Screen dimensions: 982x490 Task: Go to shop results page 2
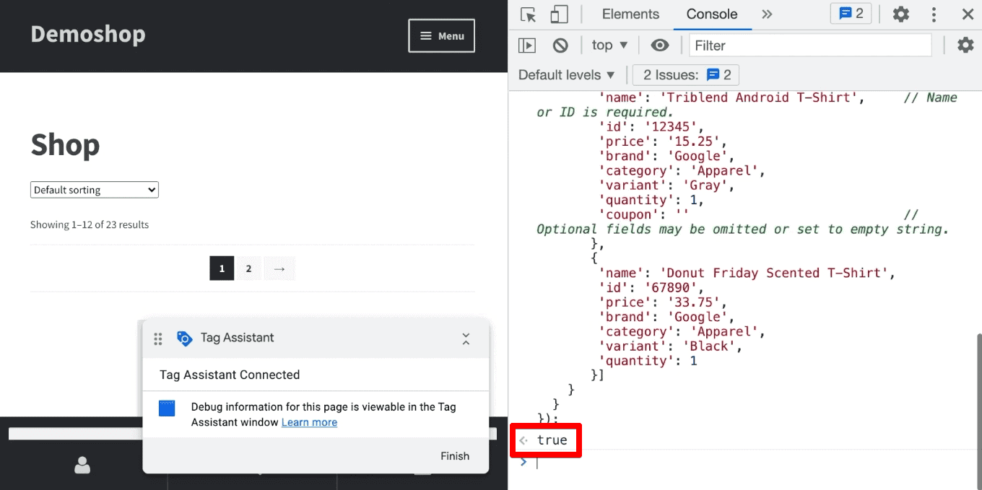(248, 268)
